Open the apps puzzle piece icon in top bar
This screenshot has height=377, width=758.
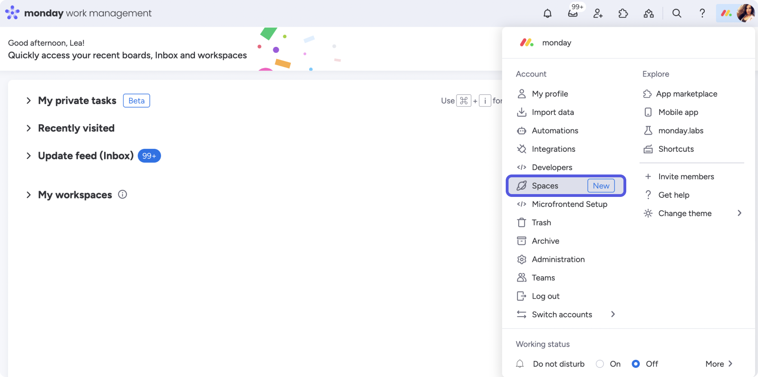tap(623, 13)
